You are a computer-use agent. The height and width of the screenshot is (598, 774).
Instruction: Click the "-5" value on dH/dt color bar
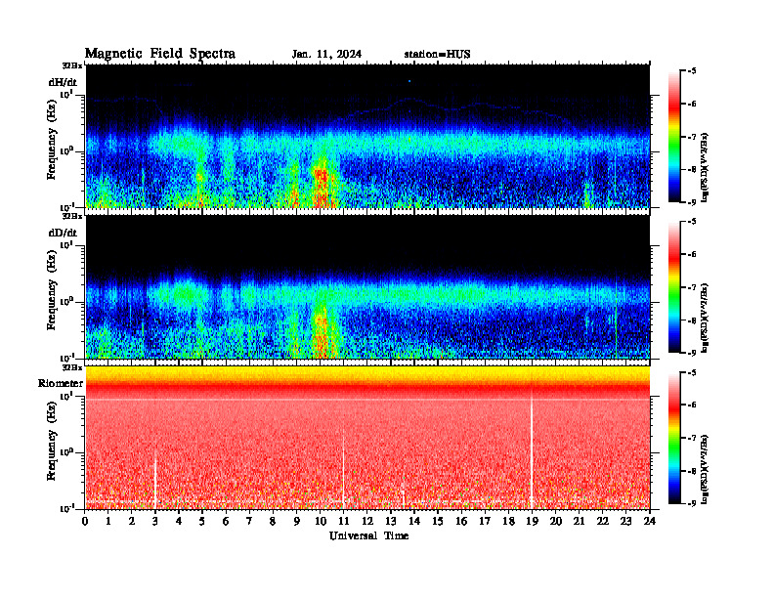tap(692, 71)
